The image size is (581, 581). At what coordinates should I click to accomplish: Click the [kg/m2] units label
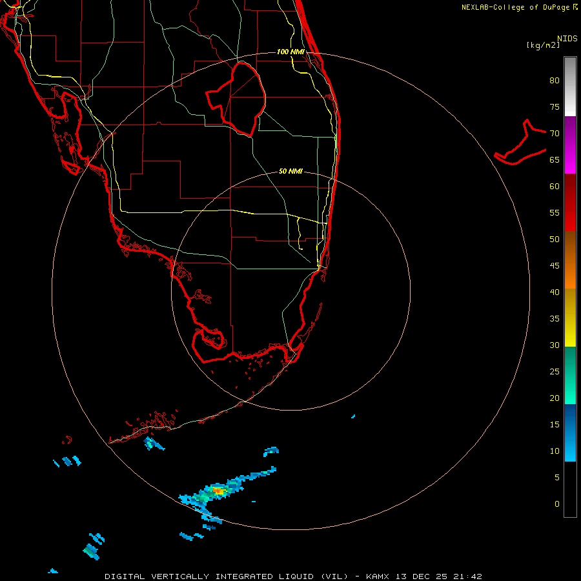pyautogui.click(x=543, y=45)
